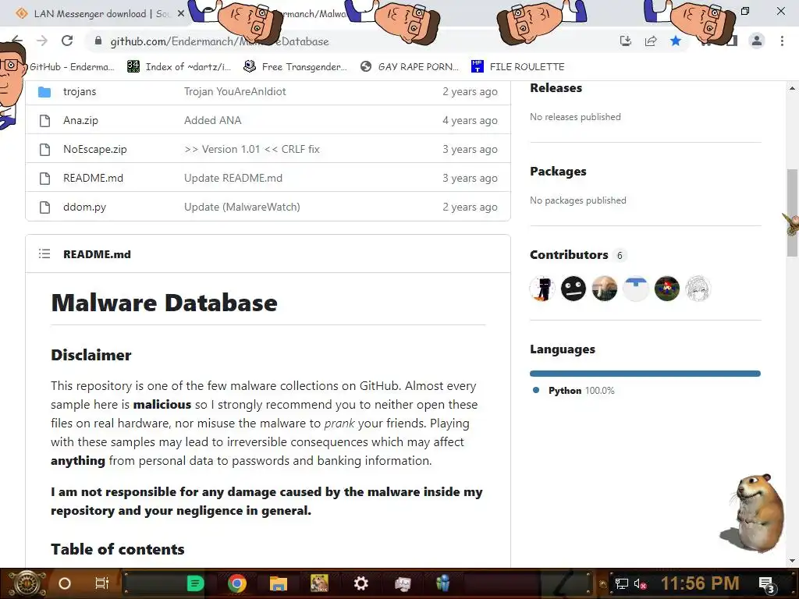The height and width of the screenshot is (599, 799).
Task: Click the file icon beside README.md row
Action: tap(44, 179)
